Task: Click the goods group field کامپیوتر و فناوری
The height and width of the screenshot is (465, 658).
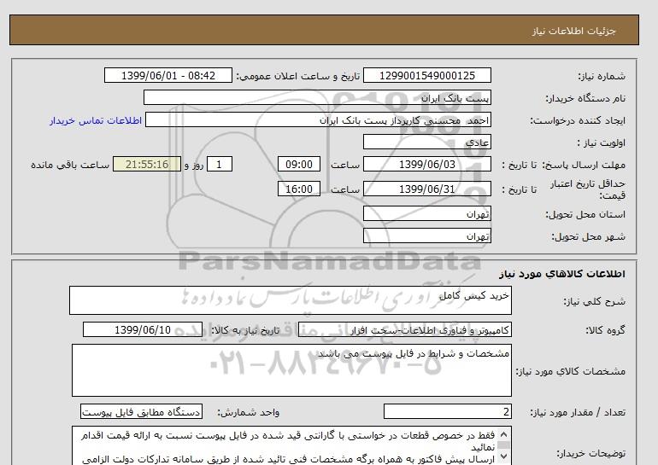Action: tap(404, 329)
